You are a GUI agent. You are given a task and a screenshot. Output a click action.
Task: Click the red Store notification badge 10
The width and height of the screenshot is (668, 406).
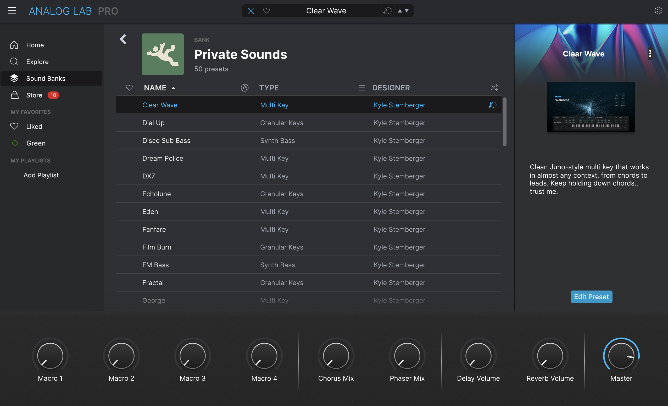coord(53,95)
